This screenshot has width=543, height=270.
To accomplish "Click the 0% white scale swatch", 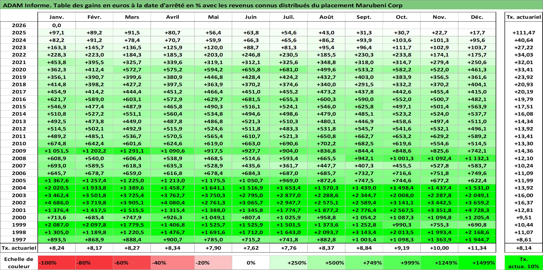I will coord(251,262).
